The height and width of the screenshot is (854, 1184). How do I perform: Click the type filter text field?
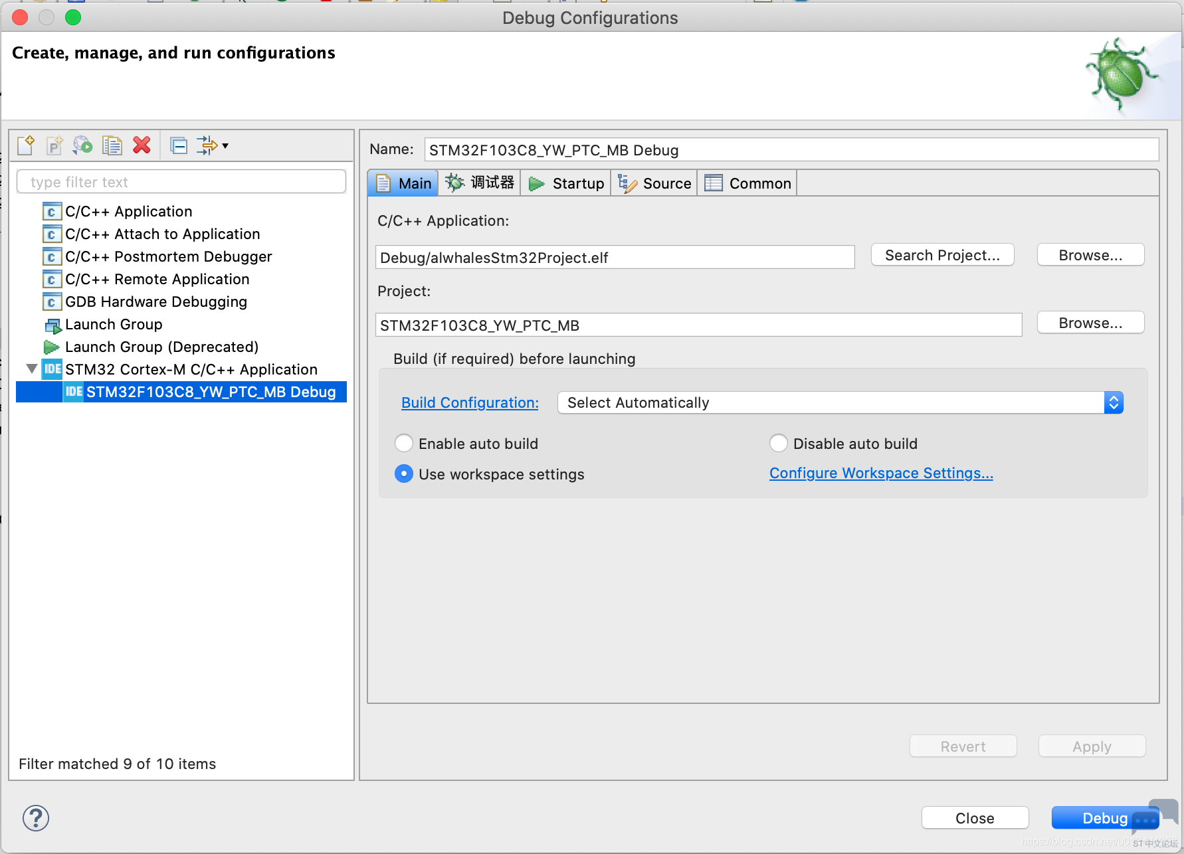pos(181,182)
